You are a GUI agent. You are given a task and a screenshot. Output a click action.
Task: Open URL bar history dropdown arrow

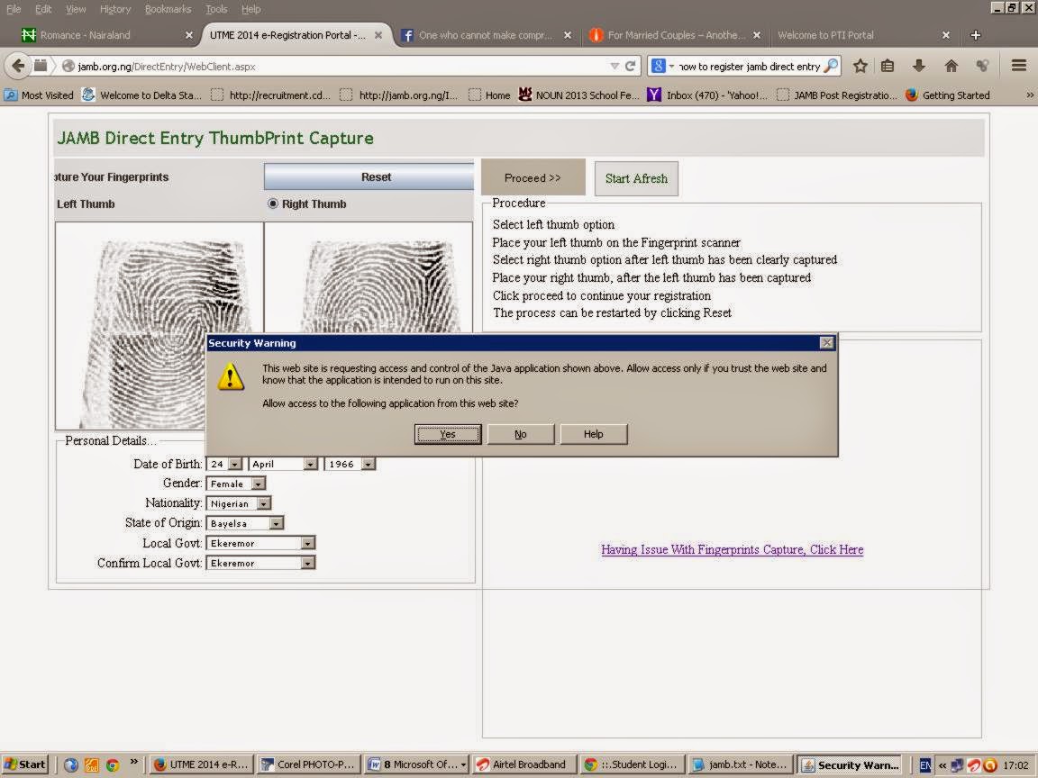tap(615, 66)
